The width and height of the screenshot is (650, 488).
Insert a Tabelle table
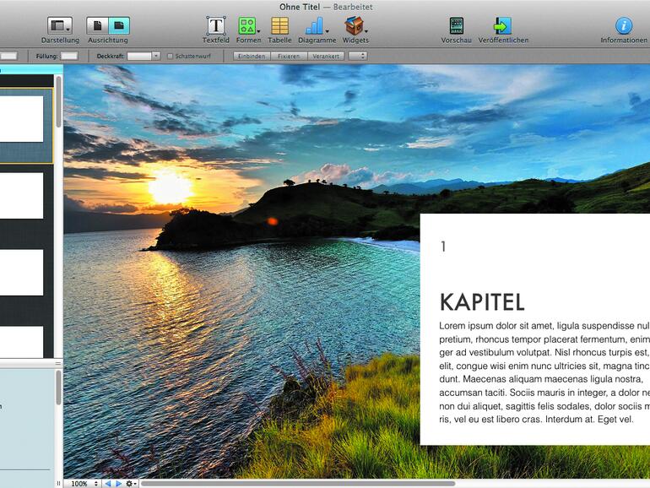tap(279, 25)
